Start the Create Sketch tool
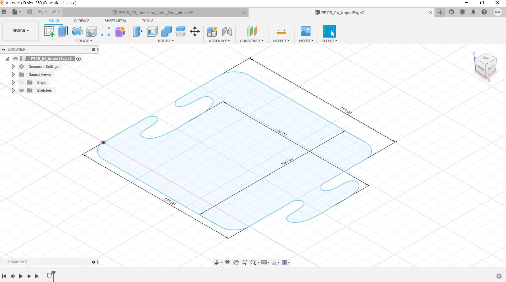The height and width of the screenshot is (282, 506). (x=49, y=31)
